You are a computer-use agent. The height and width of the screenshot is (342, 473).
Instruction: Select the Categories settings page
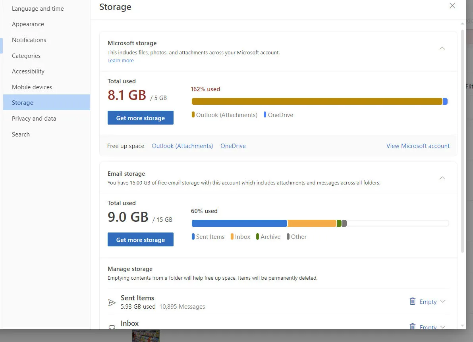(x=26, y=56)
